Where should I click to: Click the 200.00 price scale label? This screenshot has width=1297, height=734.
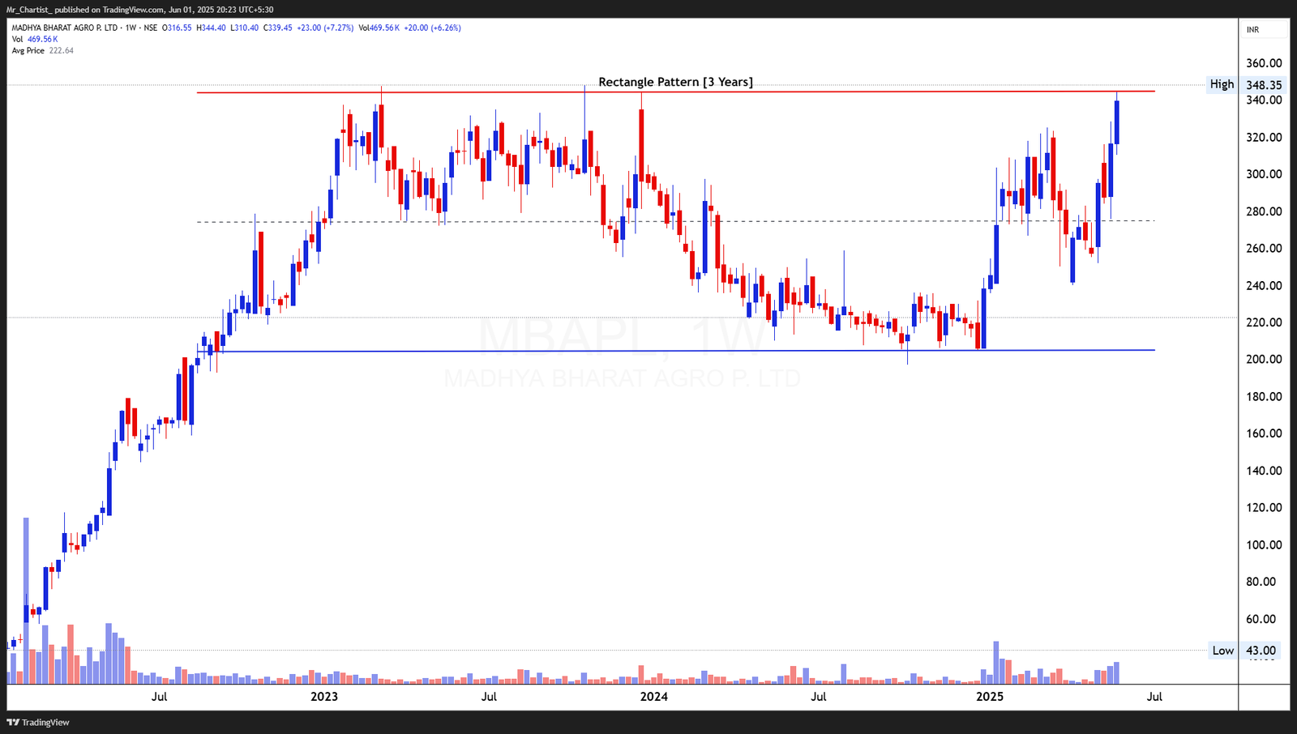(x=1264, y=359)
